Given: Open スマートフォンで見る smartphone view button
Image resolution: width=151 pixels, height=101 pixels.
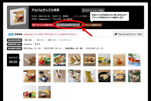Looking at the screenshot, I should pos(93,10).
